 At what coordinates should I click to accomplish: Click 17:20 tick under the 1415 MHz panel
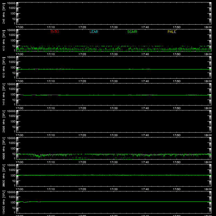[x=82, y=108]
